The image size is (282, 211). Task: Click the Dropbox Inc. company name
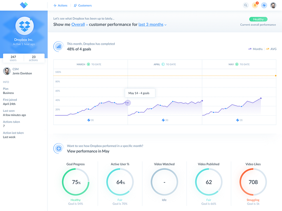point(24,40)
